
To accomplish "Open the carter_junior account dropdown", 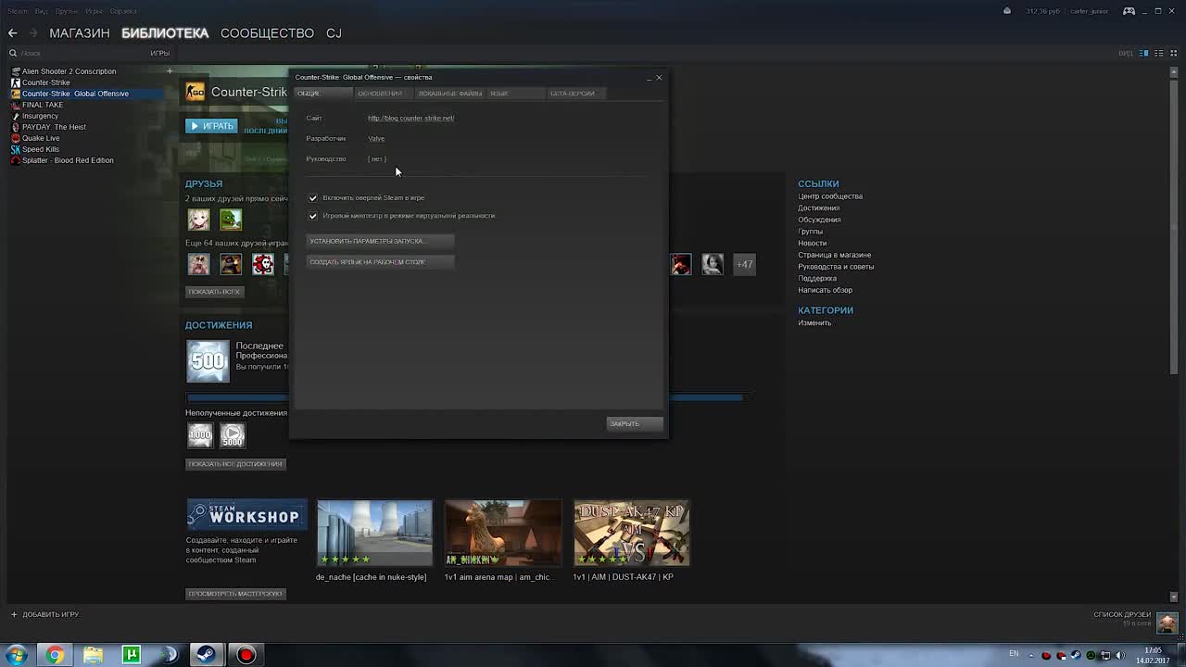I will [x=1090, y=11].
